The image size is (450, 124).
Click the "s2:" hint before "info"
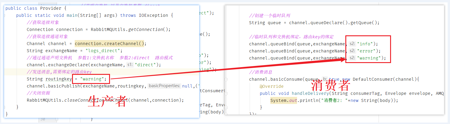(x=352, y=44)
